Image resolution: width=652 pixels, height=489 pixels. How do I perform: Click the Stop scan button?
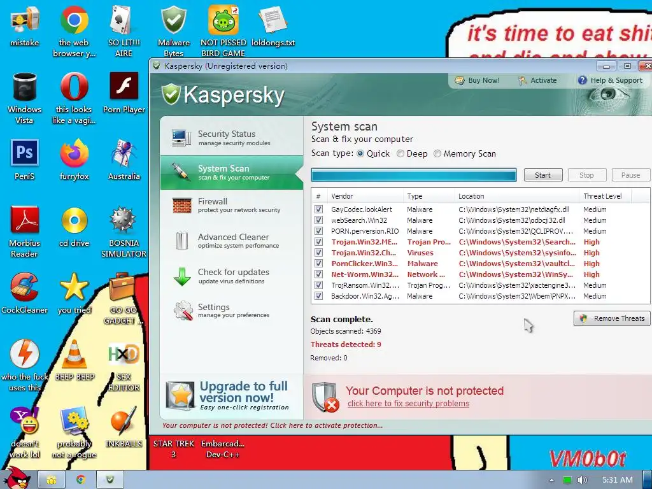tap(586, 175)
